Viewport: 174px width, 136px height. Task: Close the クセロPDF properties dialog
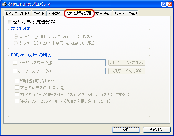(x=170, y=4)
